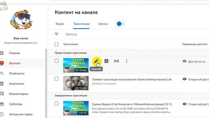Click the live broadcast icon for upcoming stream

[x=116, y=61]
